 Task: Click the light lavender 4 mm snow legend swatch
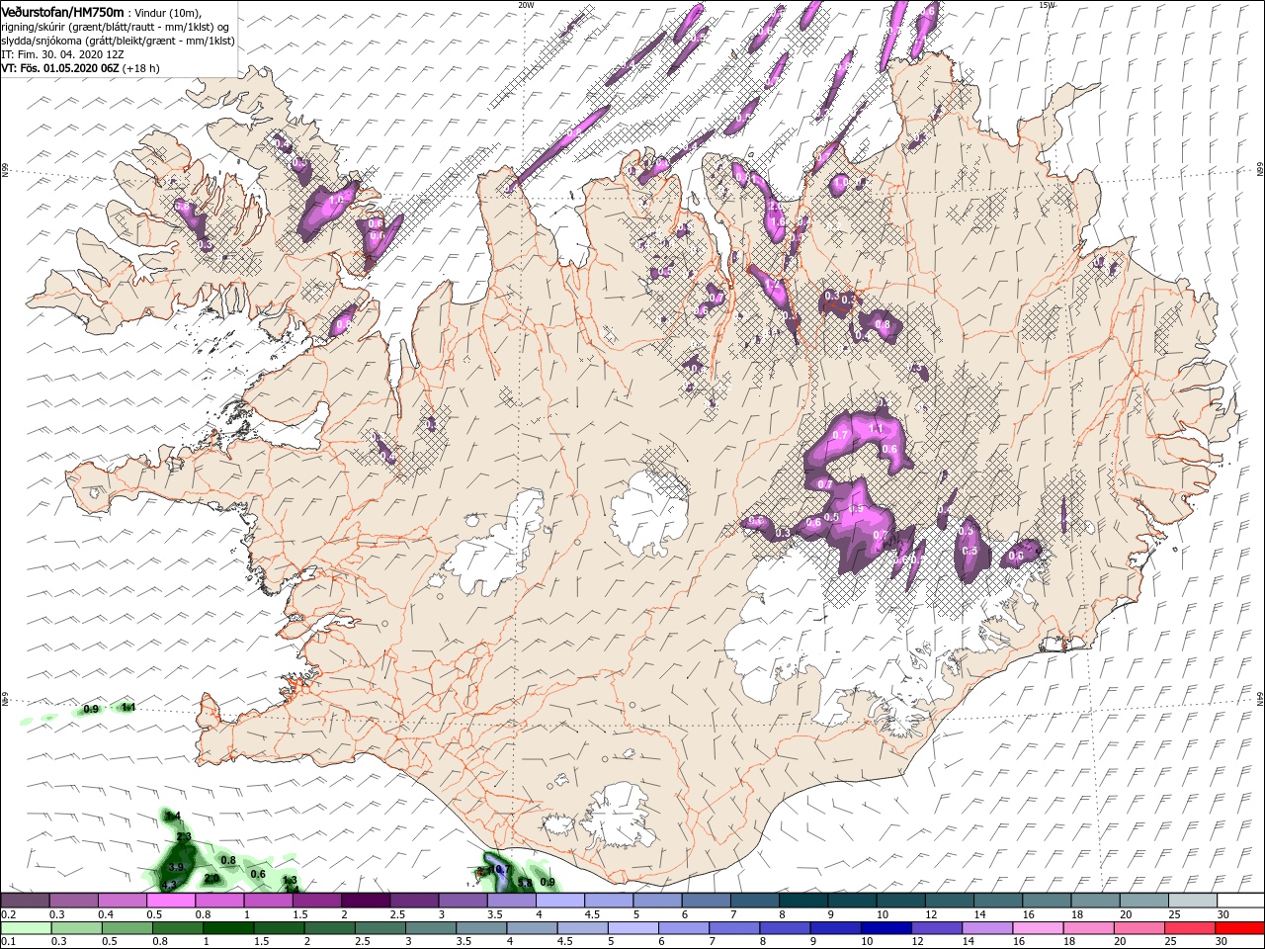[559, 901]
